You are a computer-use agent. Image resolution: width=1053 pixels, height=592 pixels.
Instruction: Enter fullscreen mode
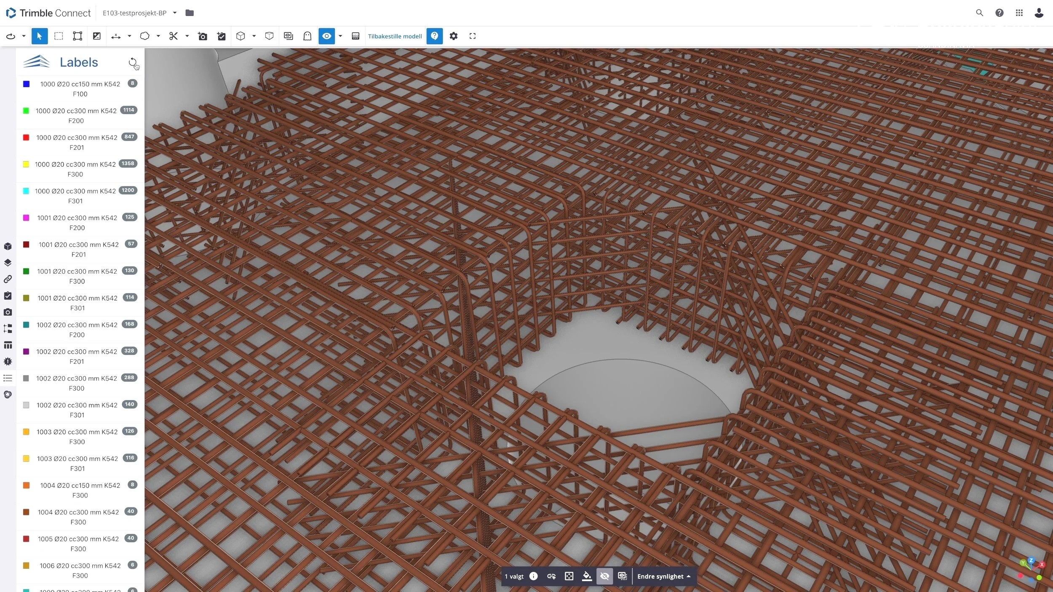(x=473, y=36)
